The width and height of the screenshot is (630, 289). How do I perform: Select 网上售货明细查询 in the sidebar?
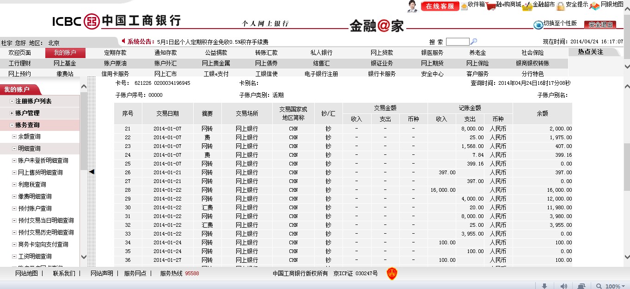[40, 173]
